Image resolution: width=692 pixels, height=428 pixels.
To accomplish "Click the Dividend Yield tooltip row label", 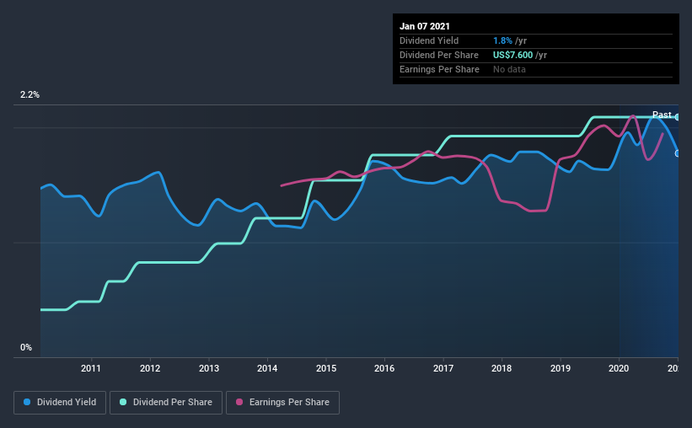I will tap(429, 40).
